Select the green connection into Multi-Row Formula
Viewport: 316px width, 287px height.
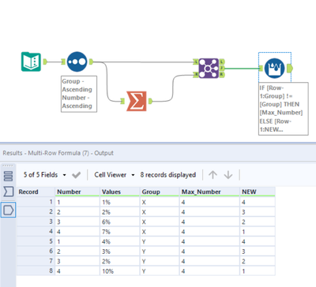point(242,69)
